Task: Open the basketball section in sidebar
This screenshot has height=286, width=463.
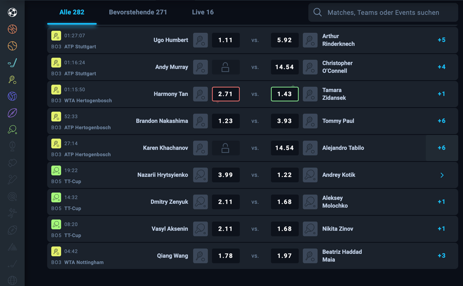Action: pyautogui.click(x=12, y=29)
